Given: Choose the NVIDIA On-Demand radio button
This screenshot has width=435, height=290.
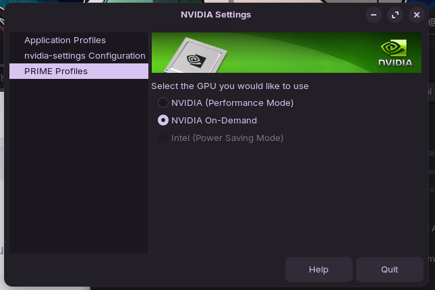Looking at the screenshot, I should coord(163,121).
